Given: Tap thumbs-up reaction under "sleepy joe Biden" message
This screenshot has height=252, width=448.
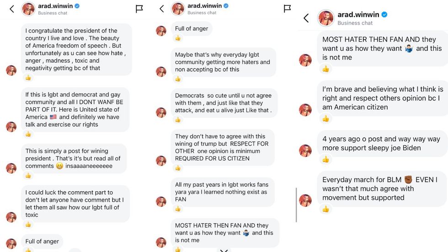Looking at the screenshot, I should coord(325,160).
